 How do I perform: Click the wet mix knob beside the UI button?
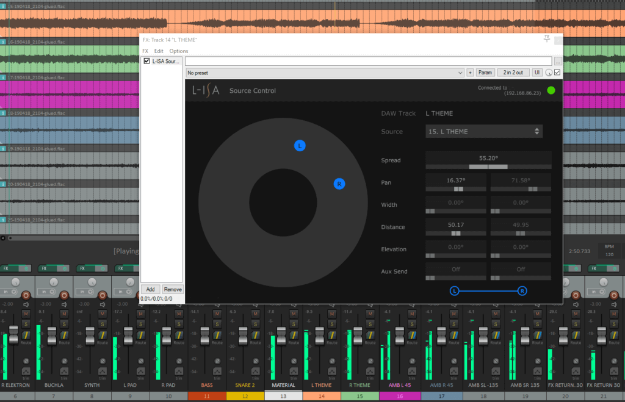(x=549, y=73)
